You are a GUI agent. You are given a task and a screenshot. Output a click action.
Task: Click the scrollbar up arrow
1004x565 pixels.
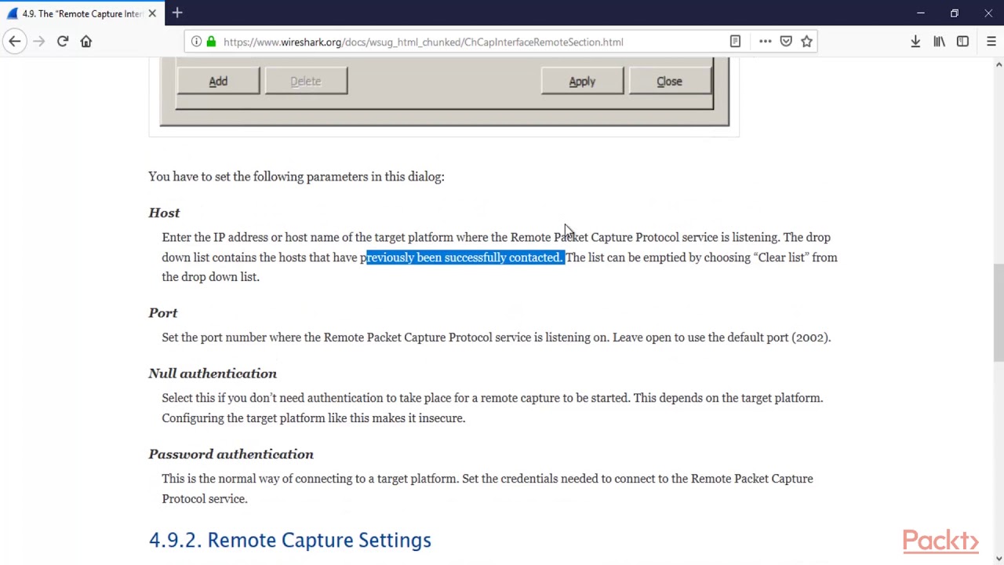[999, 64]
